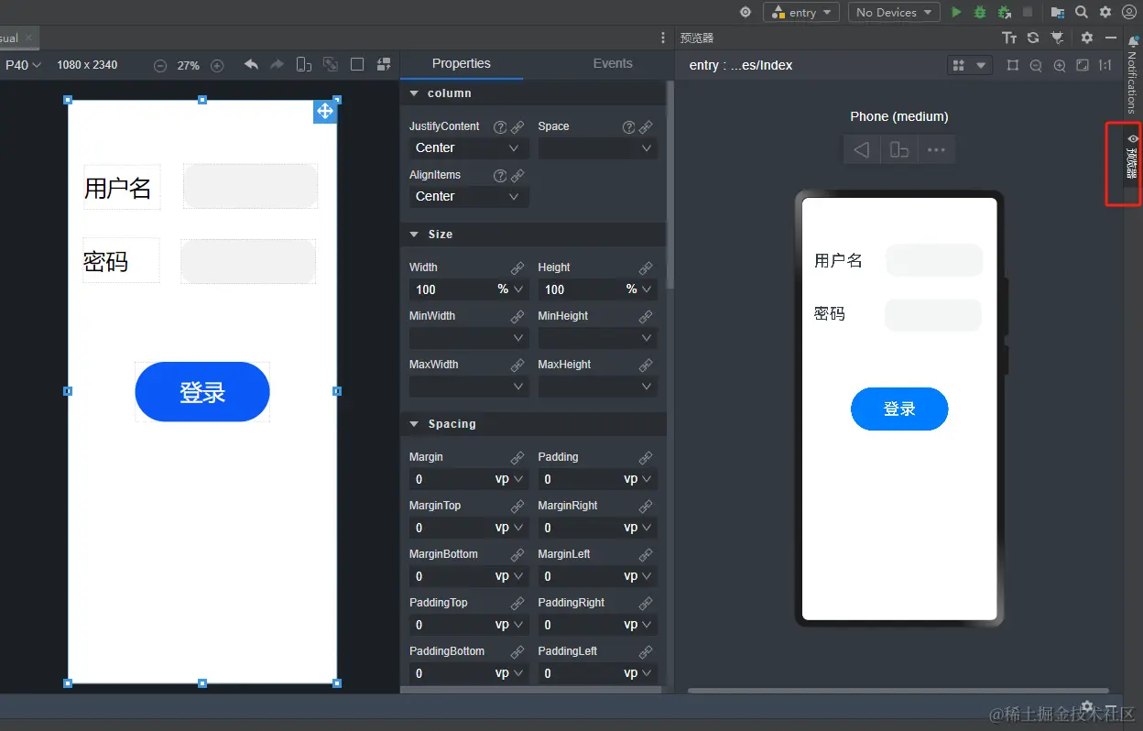This screenshot has width=1143, height=731.
Task: Collapse the Size section
Action: [x=414, y=235]
